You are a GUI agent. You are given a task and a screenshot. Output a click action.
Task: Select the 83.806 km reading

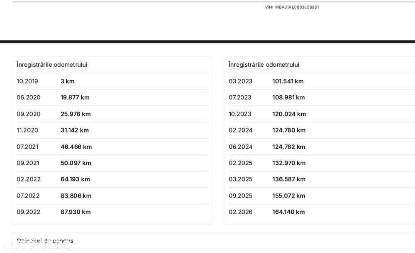(76, 196)
